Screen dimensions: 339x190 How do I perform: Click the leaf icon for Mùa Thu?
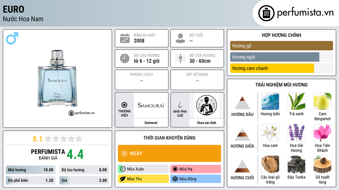click(123, 179)
